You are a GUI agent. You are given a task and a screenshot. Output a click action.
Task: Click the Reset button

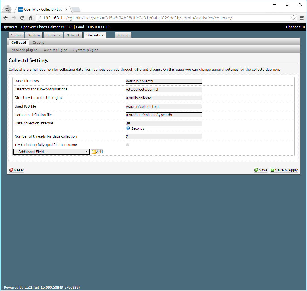click(x=17, y=170)
